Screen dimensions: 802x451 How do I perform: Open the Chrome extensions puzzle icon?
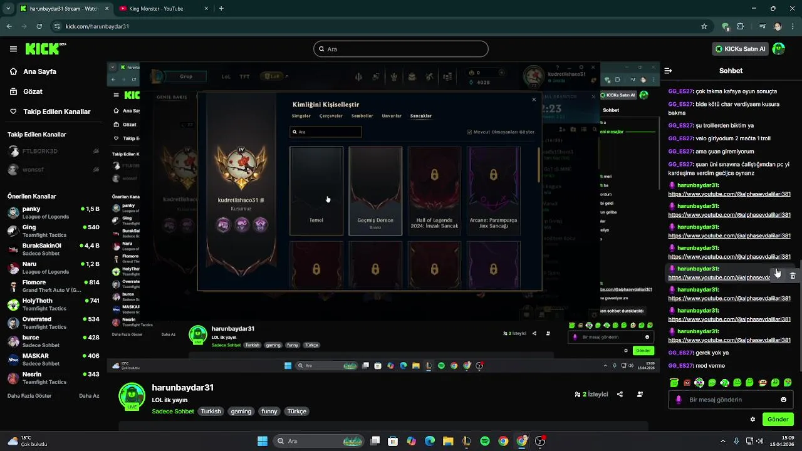[x=741, y=26]
